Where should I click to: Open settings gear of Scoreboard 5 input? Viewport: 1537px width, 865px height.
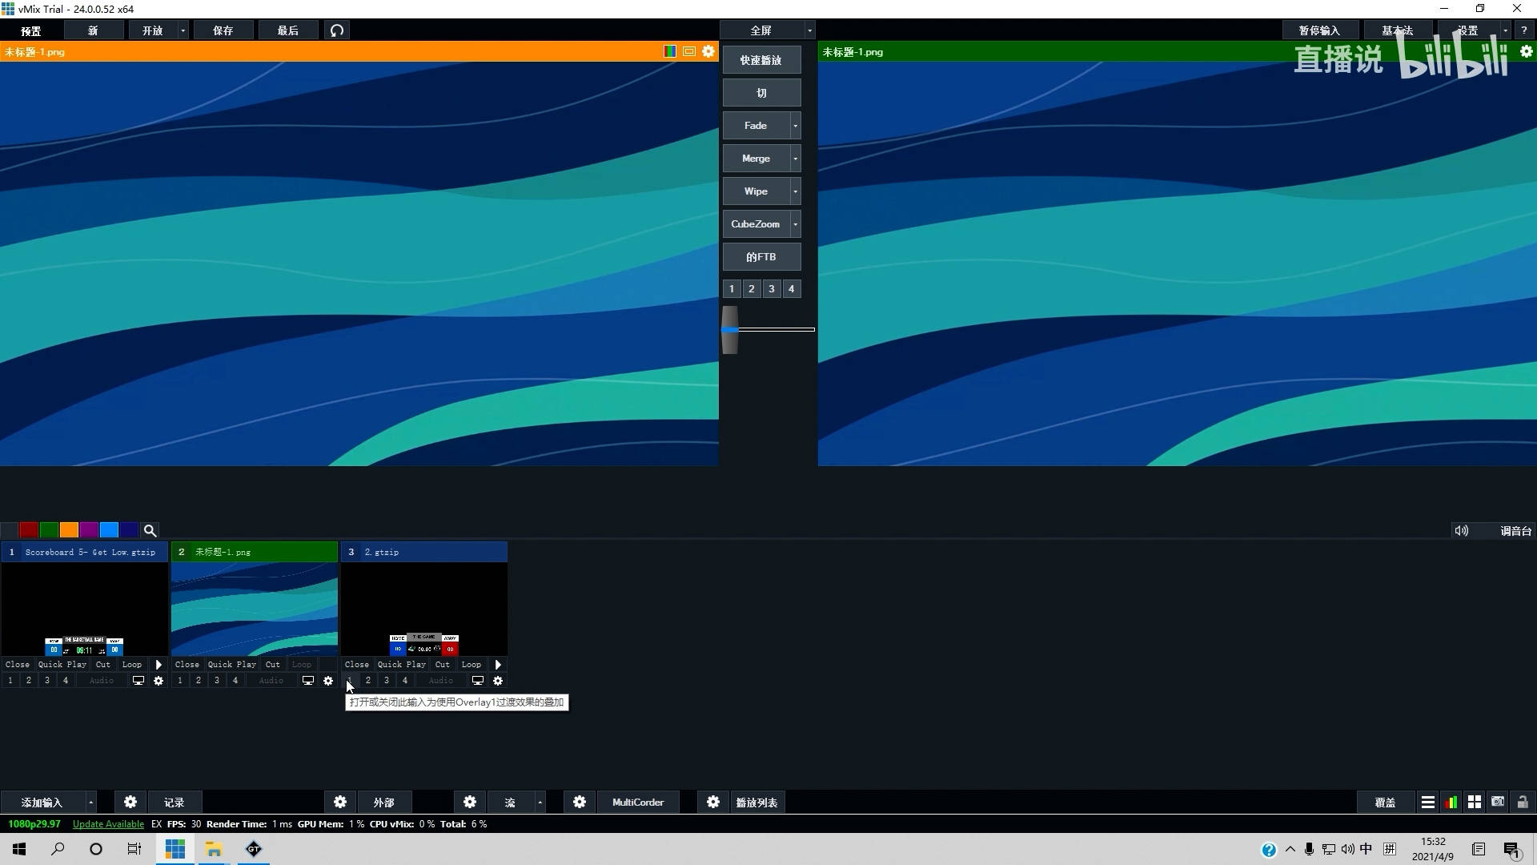(159, 681)
